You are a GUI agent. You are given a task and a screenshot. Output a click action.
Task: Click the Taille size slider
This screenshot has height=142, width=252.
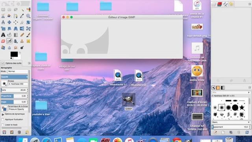tap(14, 90)
